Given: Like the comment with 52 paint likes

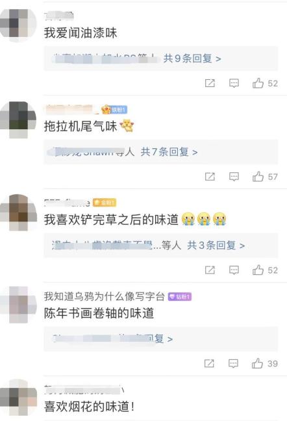Looking at the screenshot, I should click(x=258, y=83).
